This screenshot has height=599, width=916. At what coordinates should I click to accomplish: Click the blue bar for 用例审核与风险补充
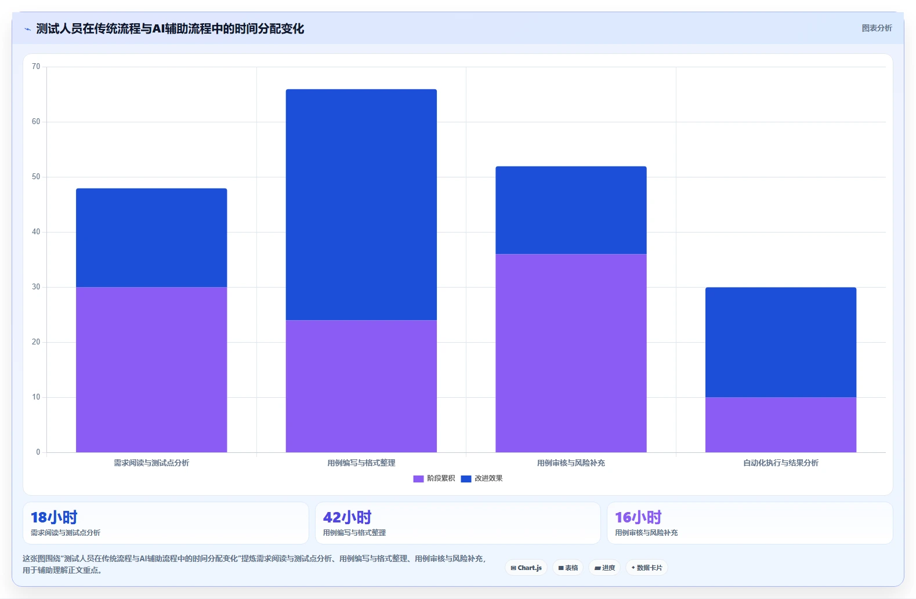(x=571, y=210)
